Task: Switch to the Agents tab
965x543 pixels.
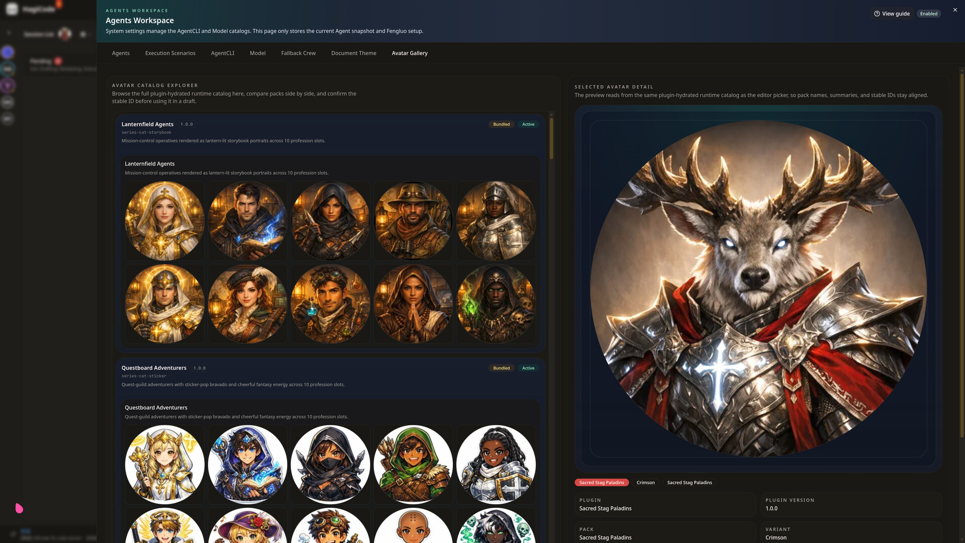Action: (121, 53)
